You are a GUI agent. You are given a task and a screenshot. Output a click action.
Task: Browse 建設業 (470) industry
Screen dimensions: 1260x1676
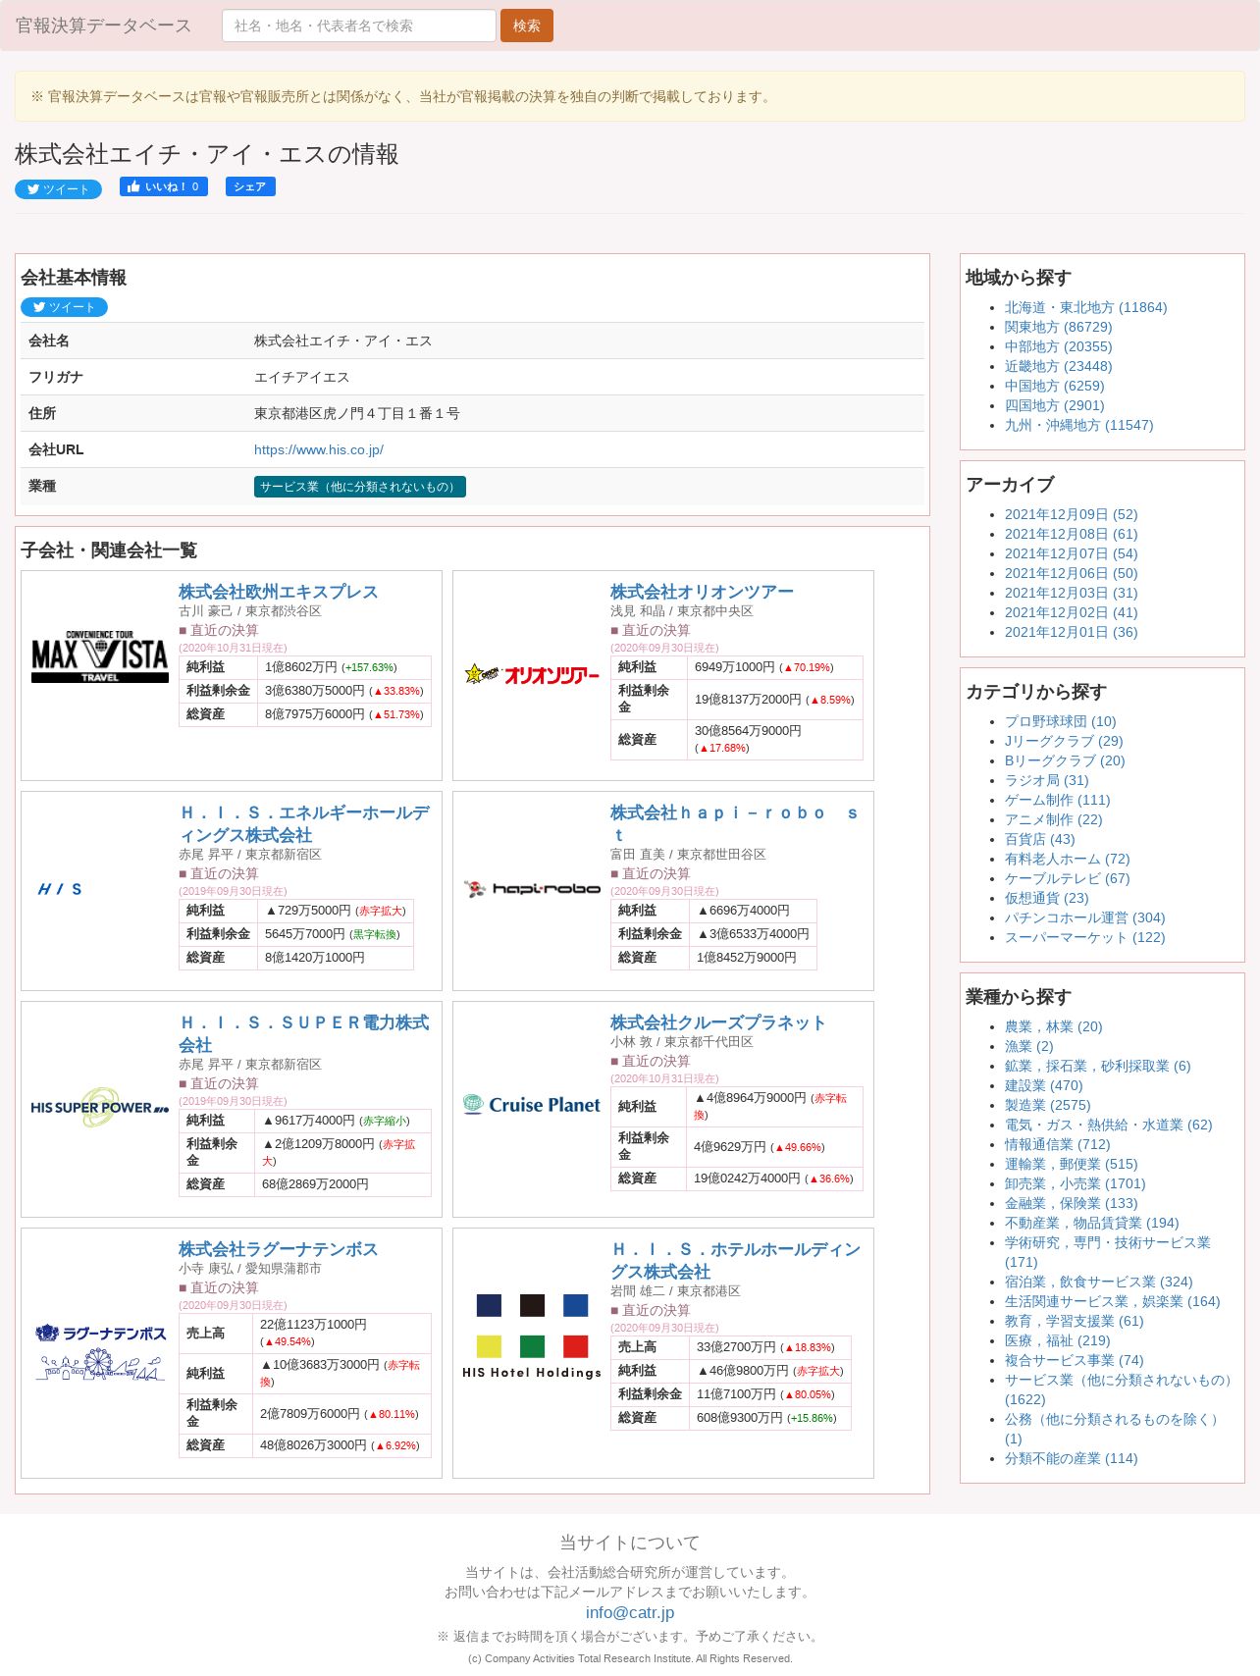click(1043, 1085)
